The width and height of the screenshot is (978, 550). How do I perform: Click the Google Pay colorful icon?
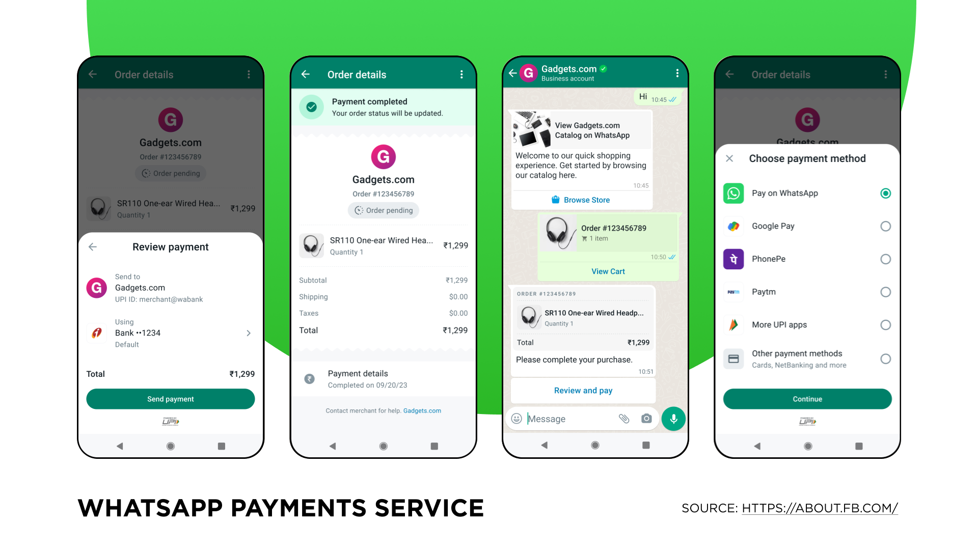coord(734,226)
